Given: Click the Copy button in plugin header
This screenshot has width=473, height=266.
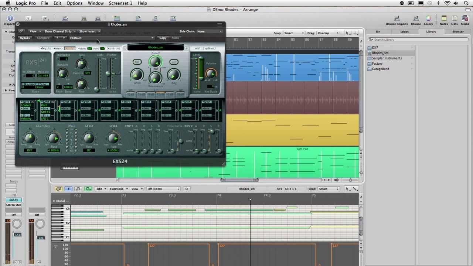Looking at the screenshot, I should click(x=163, y=38).
